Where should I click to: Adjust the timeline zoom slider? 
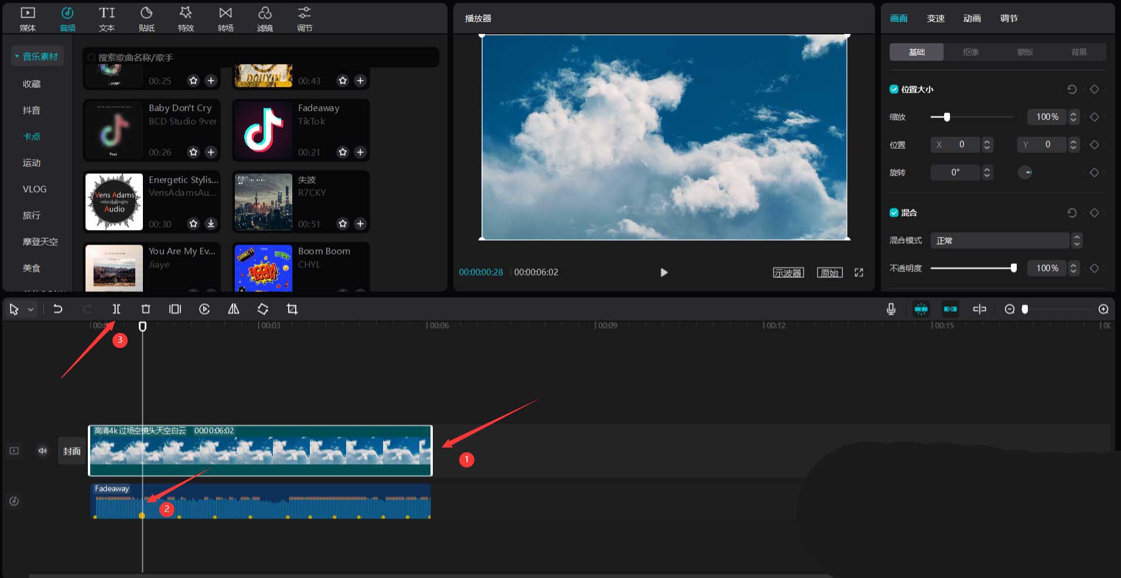tap(1025, 309)
